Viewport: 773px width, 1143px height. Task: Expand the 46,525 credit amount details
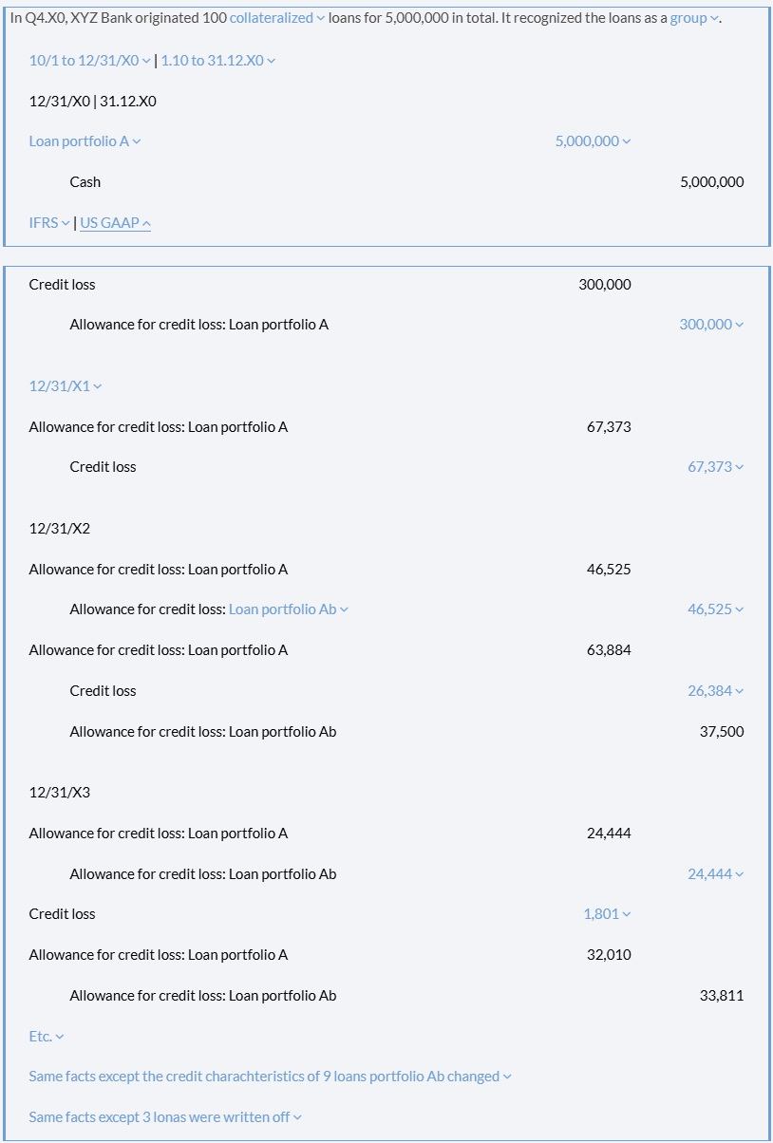(x=715, y=609)
